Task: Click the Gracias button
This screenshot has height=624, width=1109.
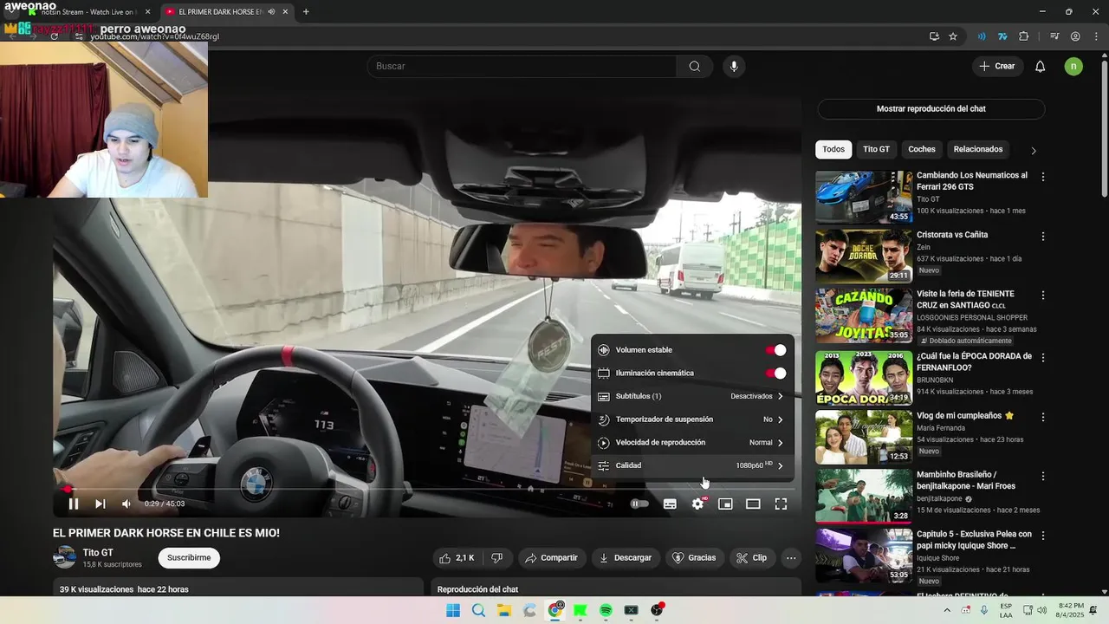Action: (694, 558)
